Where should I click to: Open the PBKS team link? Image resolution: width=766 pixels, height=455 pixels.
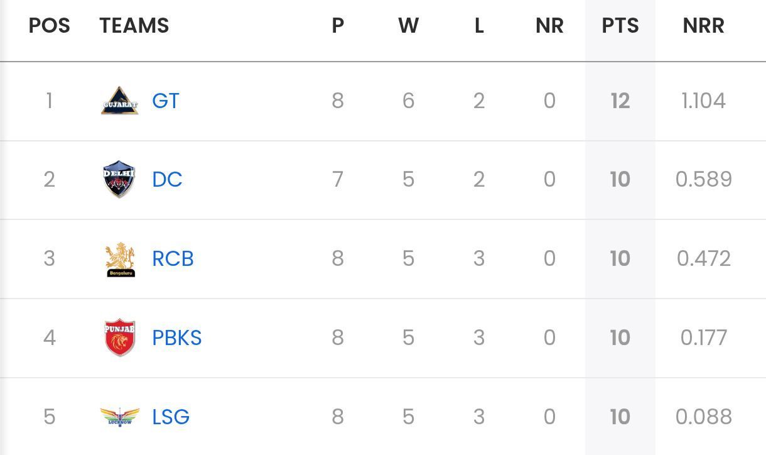tap(177, 338)
